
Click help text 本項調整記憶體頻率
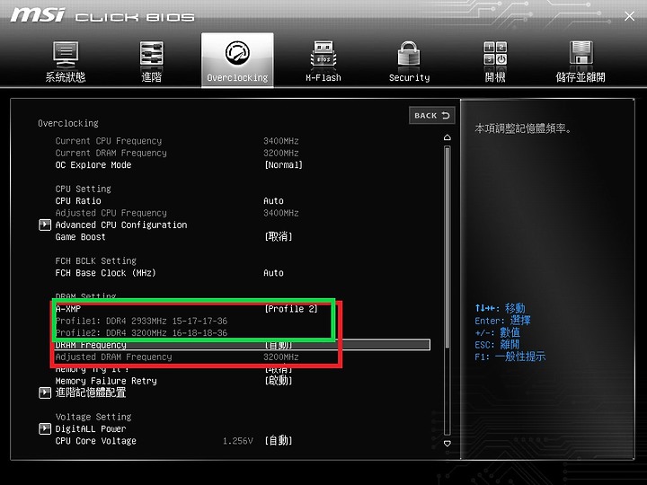pos(523,128)
